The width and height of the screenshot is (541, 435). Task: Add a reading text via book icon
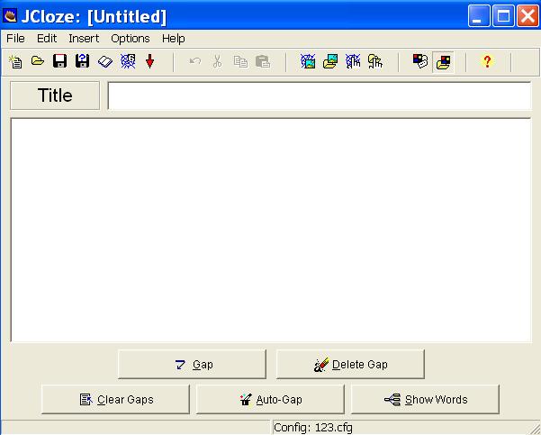(x=105, y=62)
